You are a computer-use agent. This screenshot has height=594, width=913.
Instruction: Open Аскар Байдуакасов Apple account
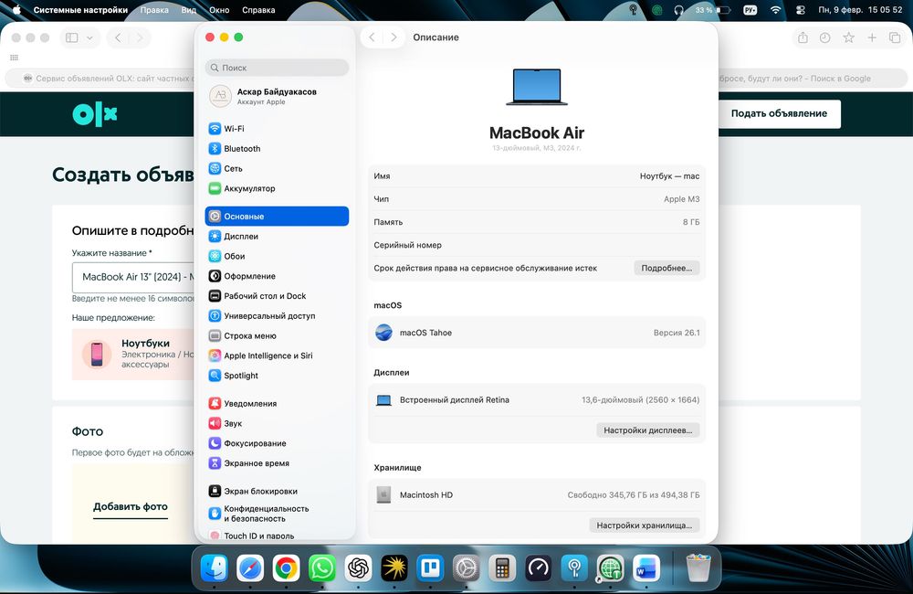pos(278,96)
